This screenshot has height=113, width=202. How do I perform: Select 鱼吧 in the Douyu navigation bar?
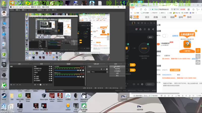[x=189, y=17]
